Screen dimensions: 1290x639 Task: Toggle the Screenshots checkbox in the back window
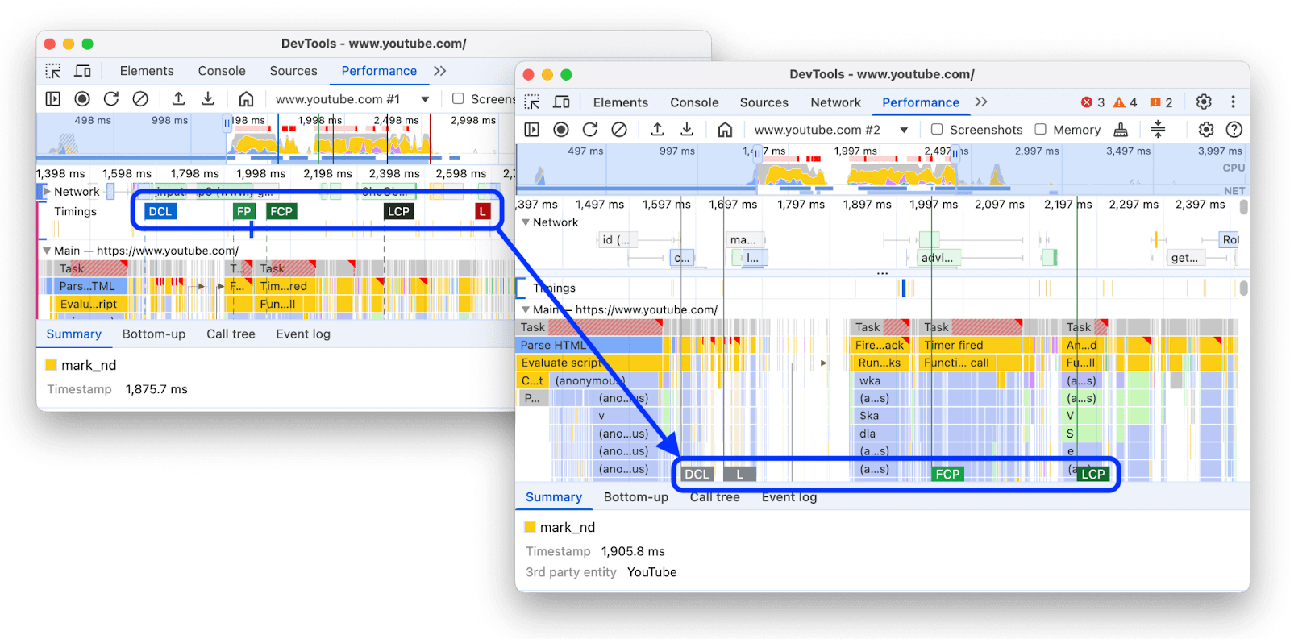[x=458, y=98]
